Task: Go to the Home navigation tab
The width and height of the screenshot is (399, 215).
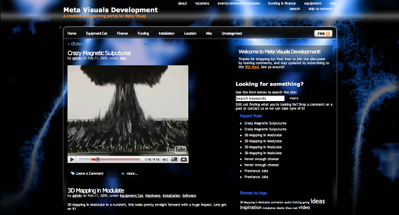Action: tap(72, 33)
